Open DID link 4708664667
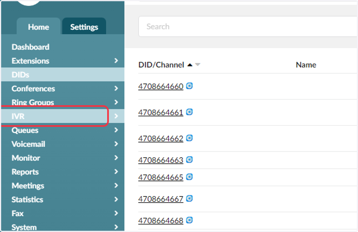 point(161,199)
